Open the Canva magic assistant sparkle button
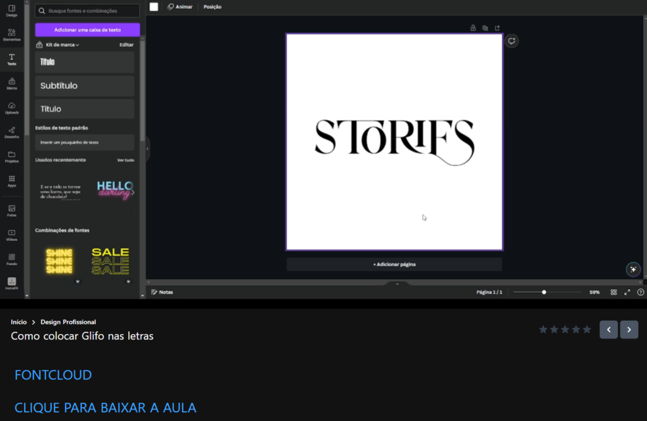Screen dimensions: 647x421 coord(632,270)
